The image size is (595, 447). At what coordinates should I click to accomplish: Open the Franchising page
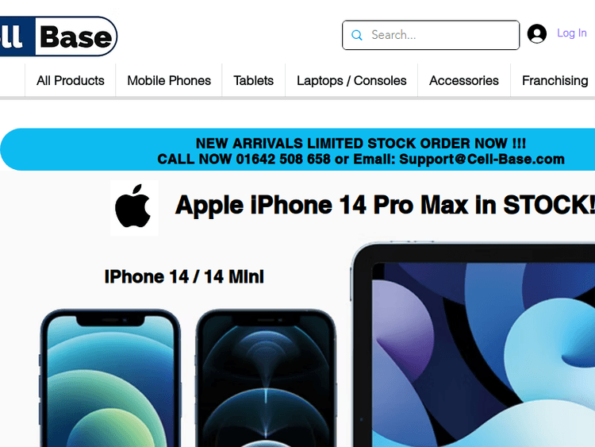click(555, 80)
